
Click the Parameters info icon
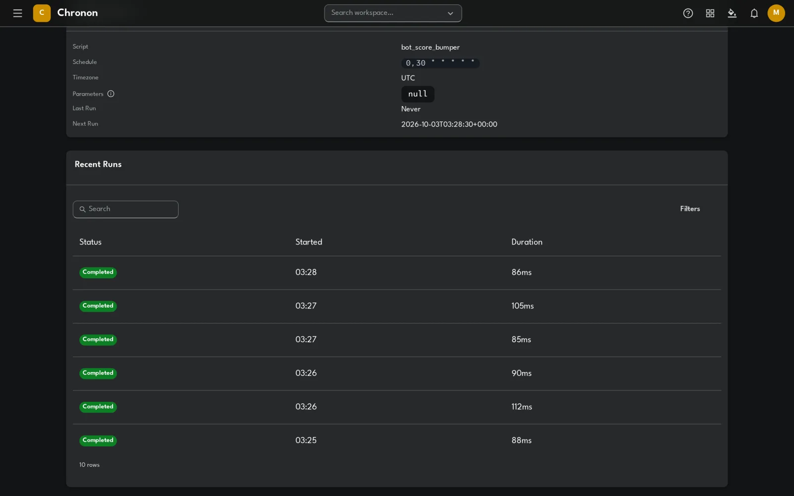(111, 94)
